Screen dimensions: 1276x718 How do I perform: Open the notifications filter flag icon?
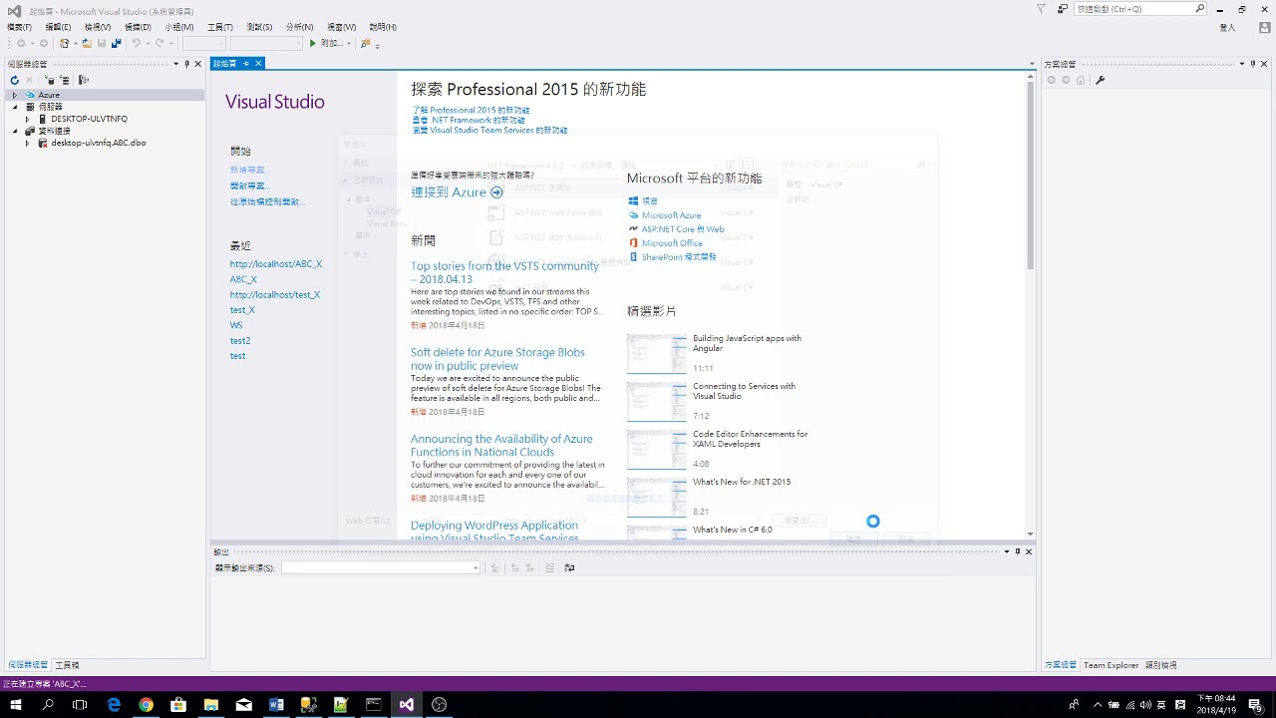click(x=1041, y=8)
